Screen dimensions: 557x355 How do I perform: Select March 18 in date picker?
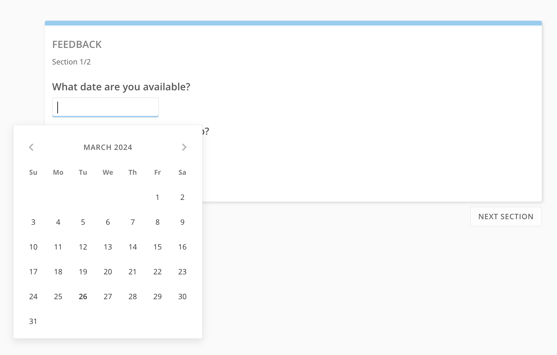click(58, 272)
